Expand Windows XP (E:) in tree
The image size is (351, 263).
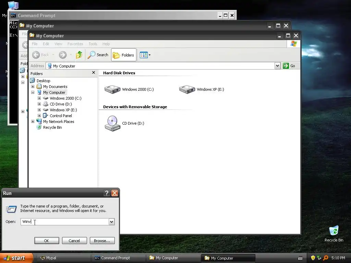click(39, 110)
